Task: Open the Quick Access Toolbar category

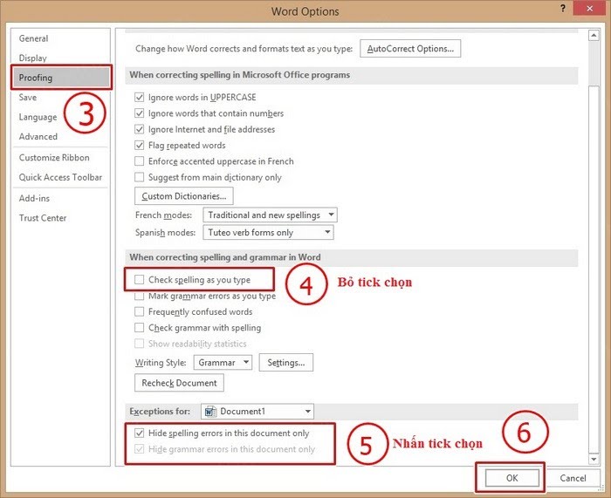Action: pos(60,177)
